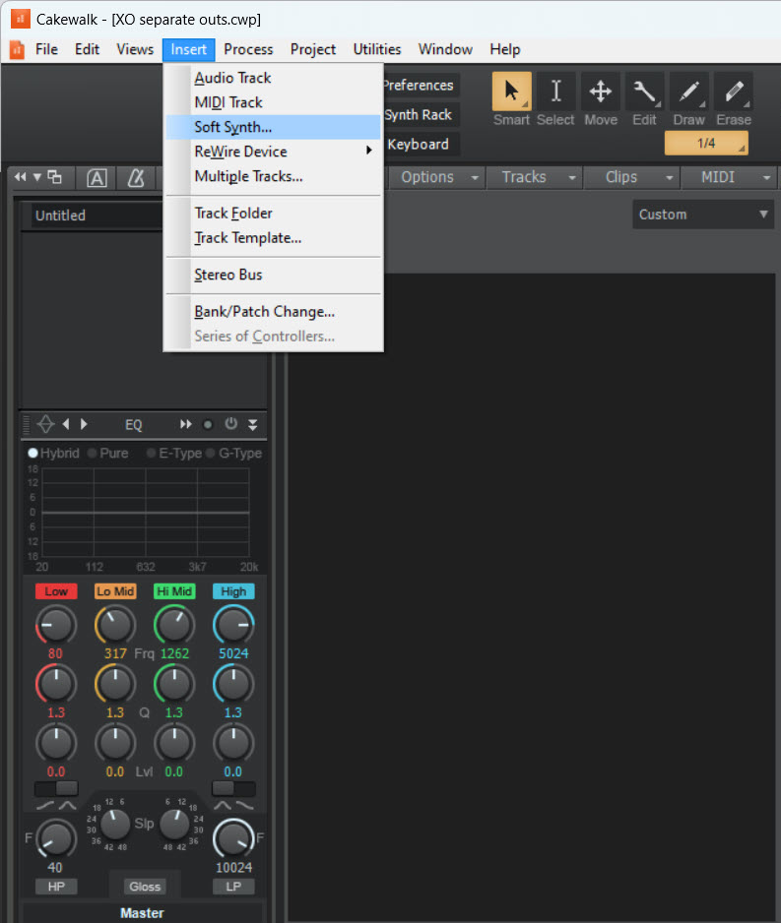This screenshot has height=923, width=781.
Task: Select Pure EQ mode
Action: (x=107, y=454)
